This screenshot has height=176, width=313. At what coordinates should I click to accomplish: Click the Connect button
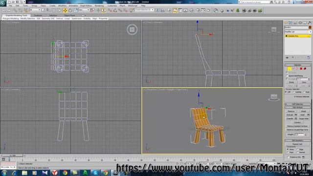click(x=297, y=122)
